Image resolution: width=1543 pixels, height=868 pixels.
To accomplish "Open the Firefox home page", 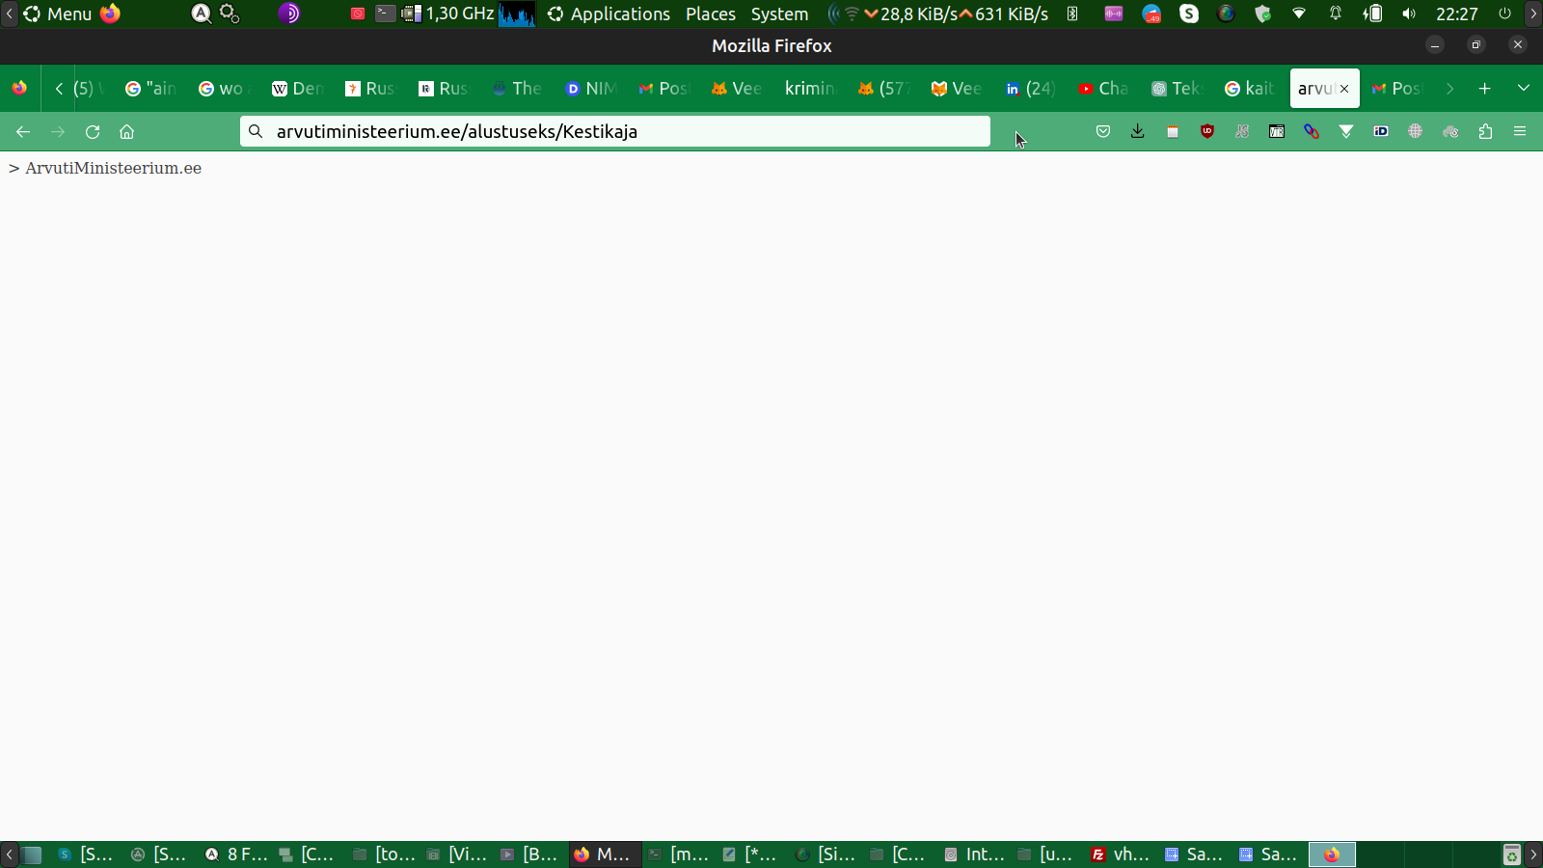I will tap(126, 132).
